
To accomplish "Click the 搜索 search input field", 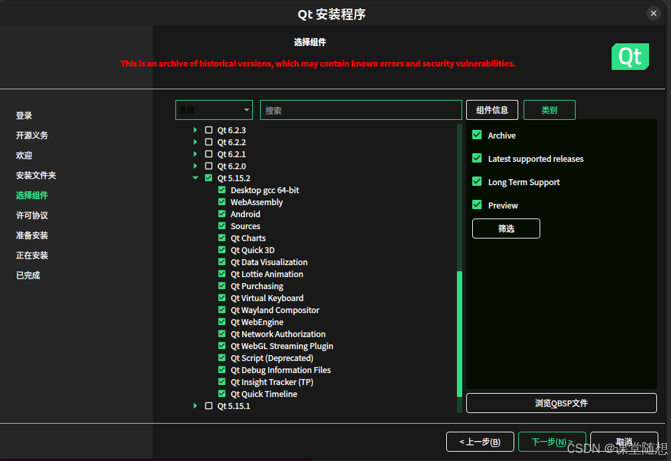I will 361,110.
